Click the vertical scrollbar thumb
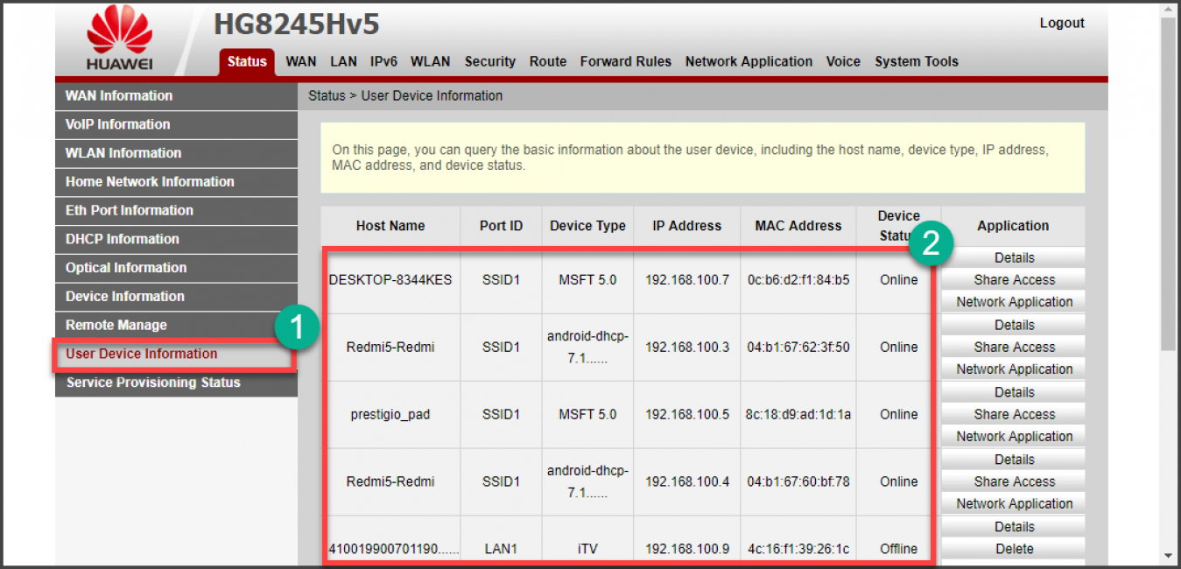This screenshot has height=569, width=1181. [1168, 184]
